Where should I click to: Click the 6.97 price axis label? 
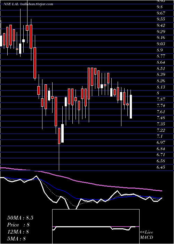[161, 143]
